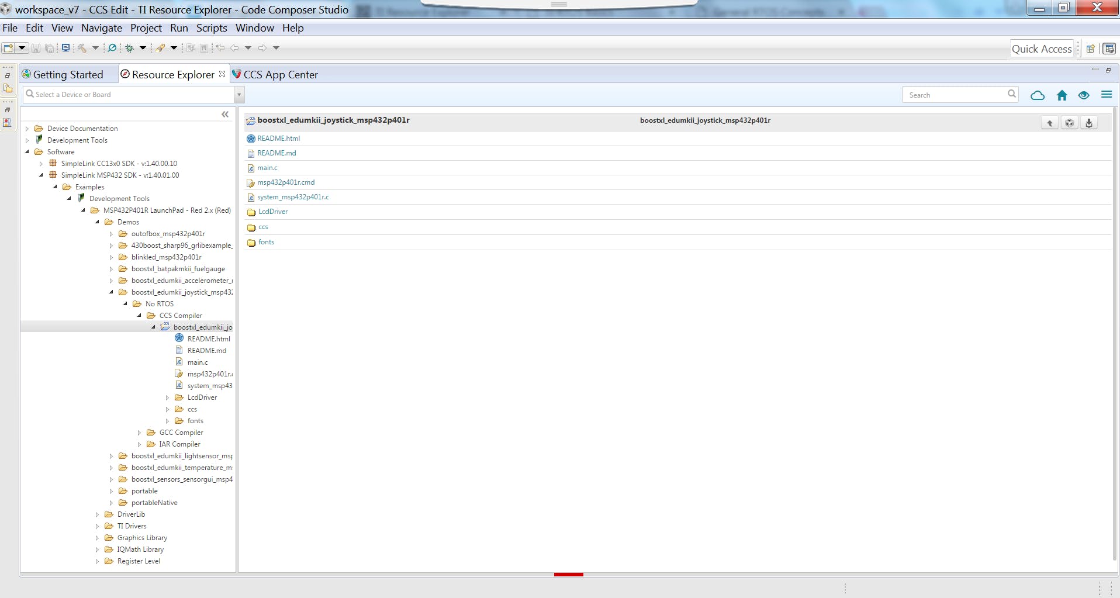The width and height of the screenshot is (1120, 598).
Task: Open the Build hammer dropdown arrow
Action: [x=95, y=48]
